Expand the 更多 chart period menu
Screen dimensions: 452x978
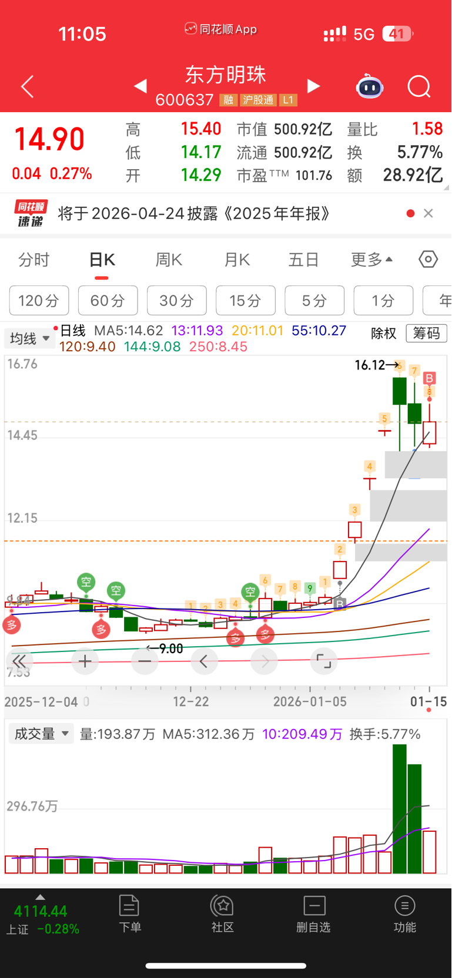click(371, 260)
